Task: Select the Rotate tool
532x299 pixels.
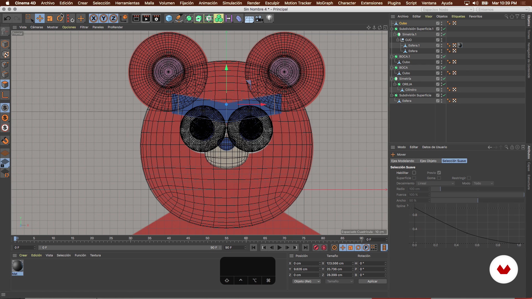Action: [60, 19]
